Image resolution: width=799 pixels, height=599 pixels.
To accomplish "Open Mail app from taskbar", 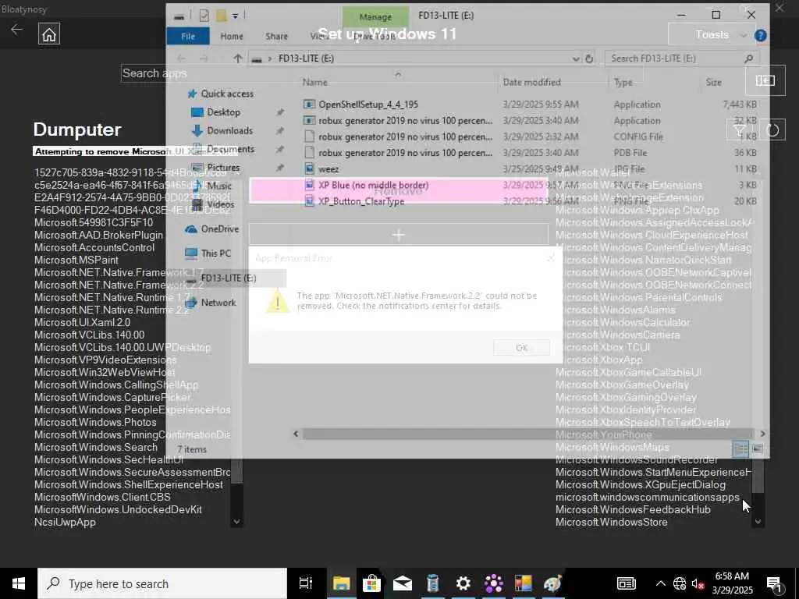I will pyautogui.click(x=402, y=583).
